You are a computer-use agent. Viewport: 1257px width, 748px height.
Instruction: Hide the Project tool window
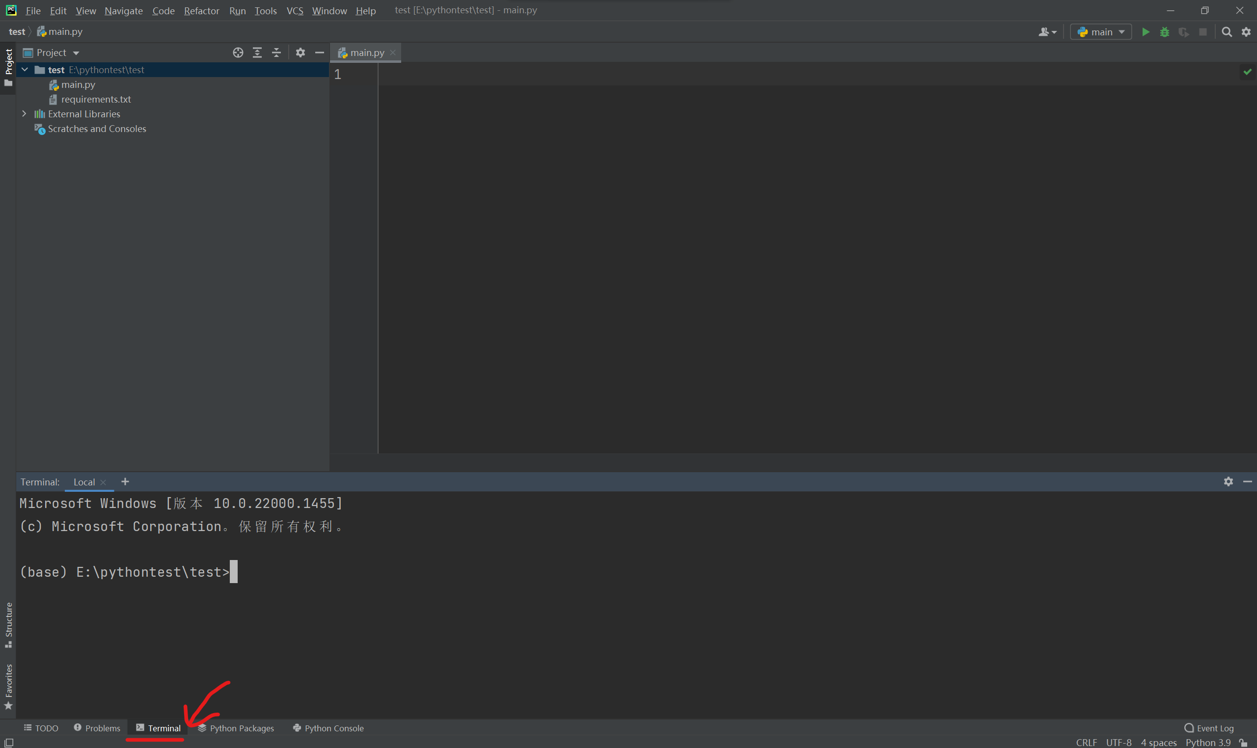pos(320,53)
